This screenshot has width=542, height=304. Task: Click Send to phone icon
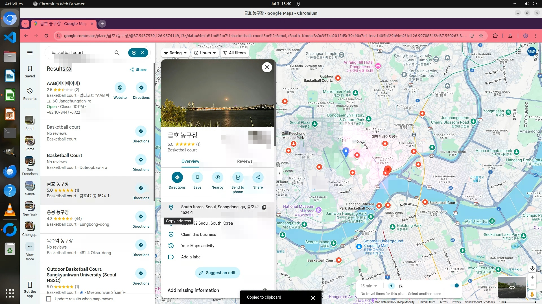238,177
